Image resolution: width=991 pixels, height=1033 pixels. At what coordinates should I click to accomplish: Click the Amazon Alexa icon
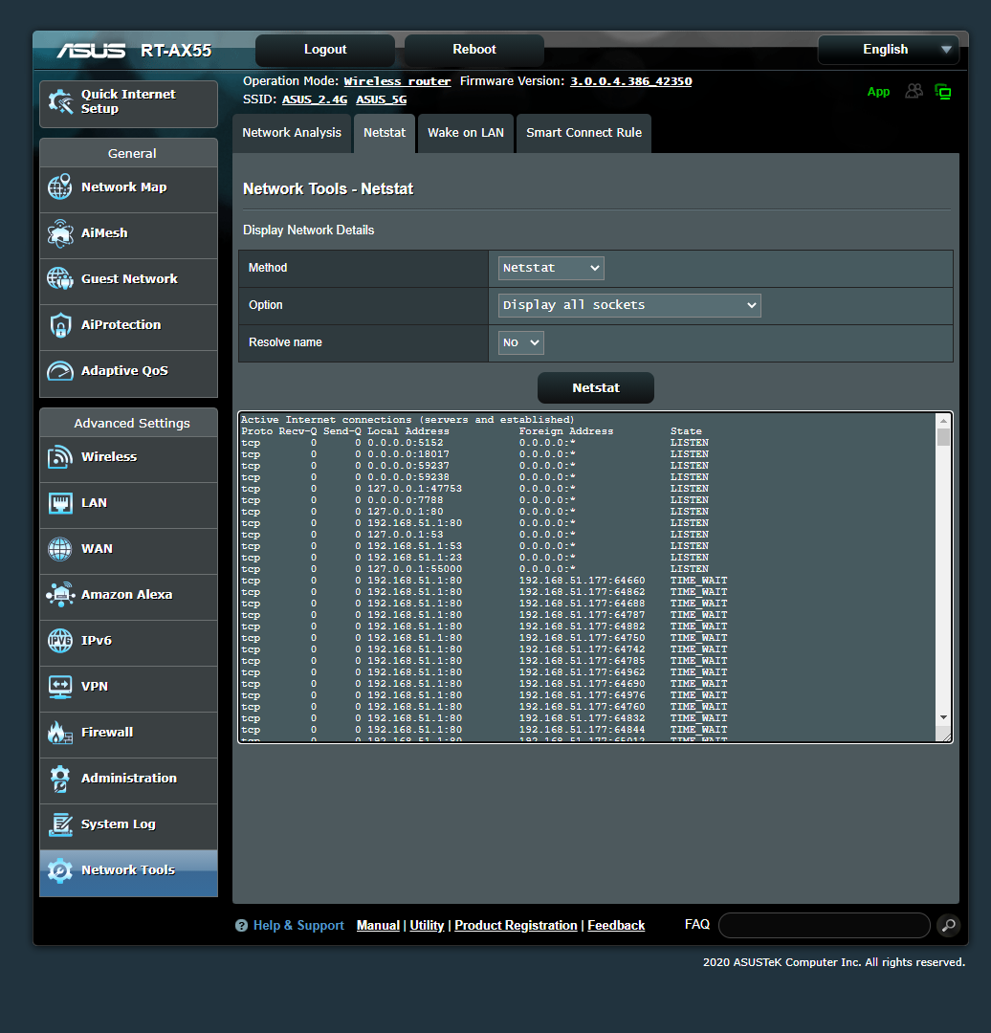point(59,595)
